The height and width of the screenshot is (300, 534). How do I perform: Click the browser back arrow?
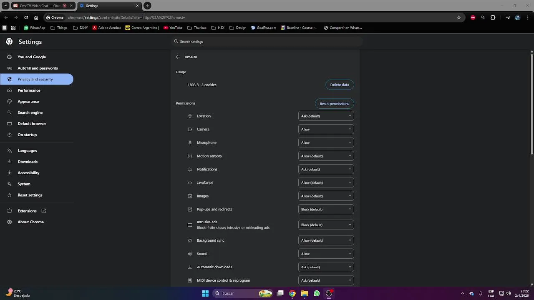(6, 17)
